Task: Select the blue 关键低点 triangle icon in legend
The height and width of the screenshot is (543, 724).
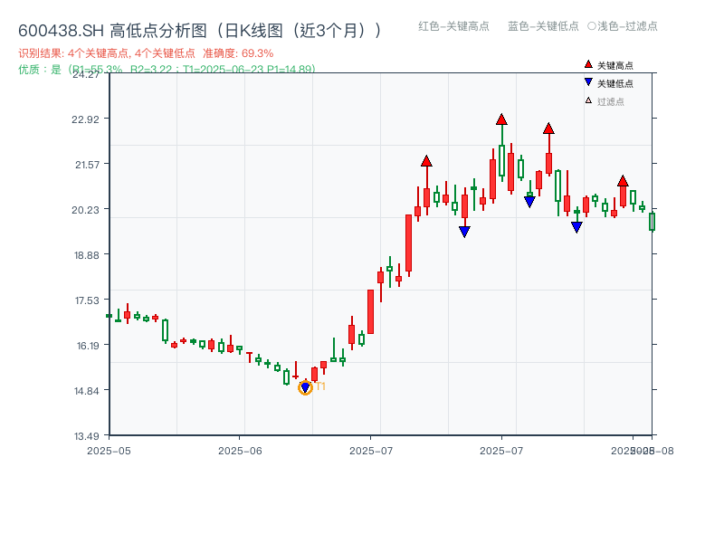Action: [588, 81]
